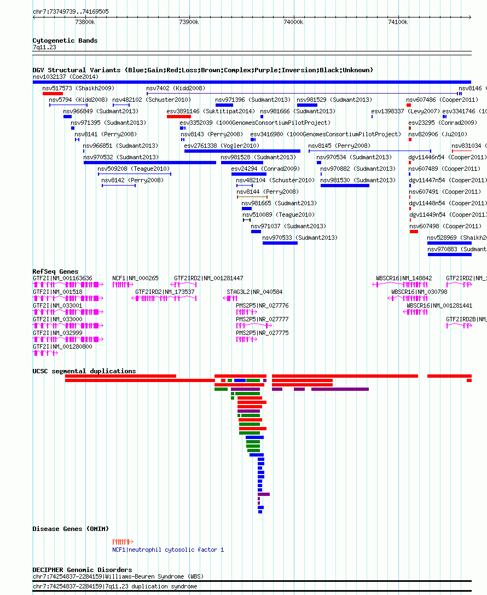Click GTF2I|NM_032999 transcript label
This screenshot has width=487, height=595.
(x=57, y=333)
